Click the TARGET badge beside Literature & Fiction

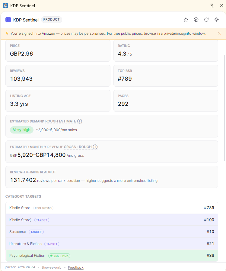(52, 244)
